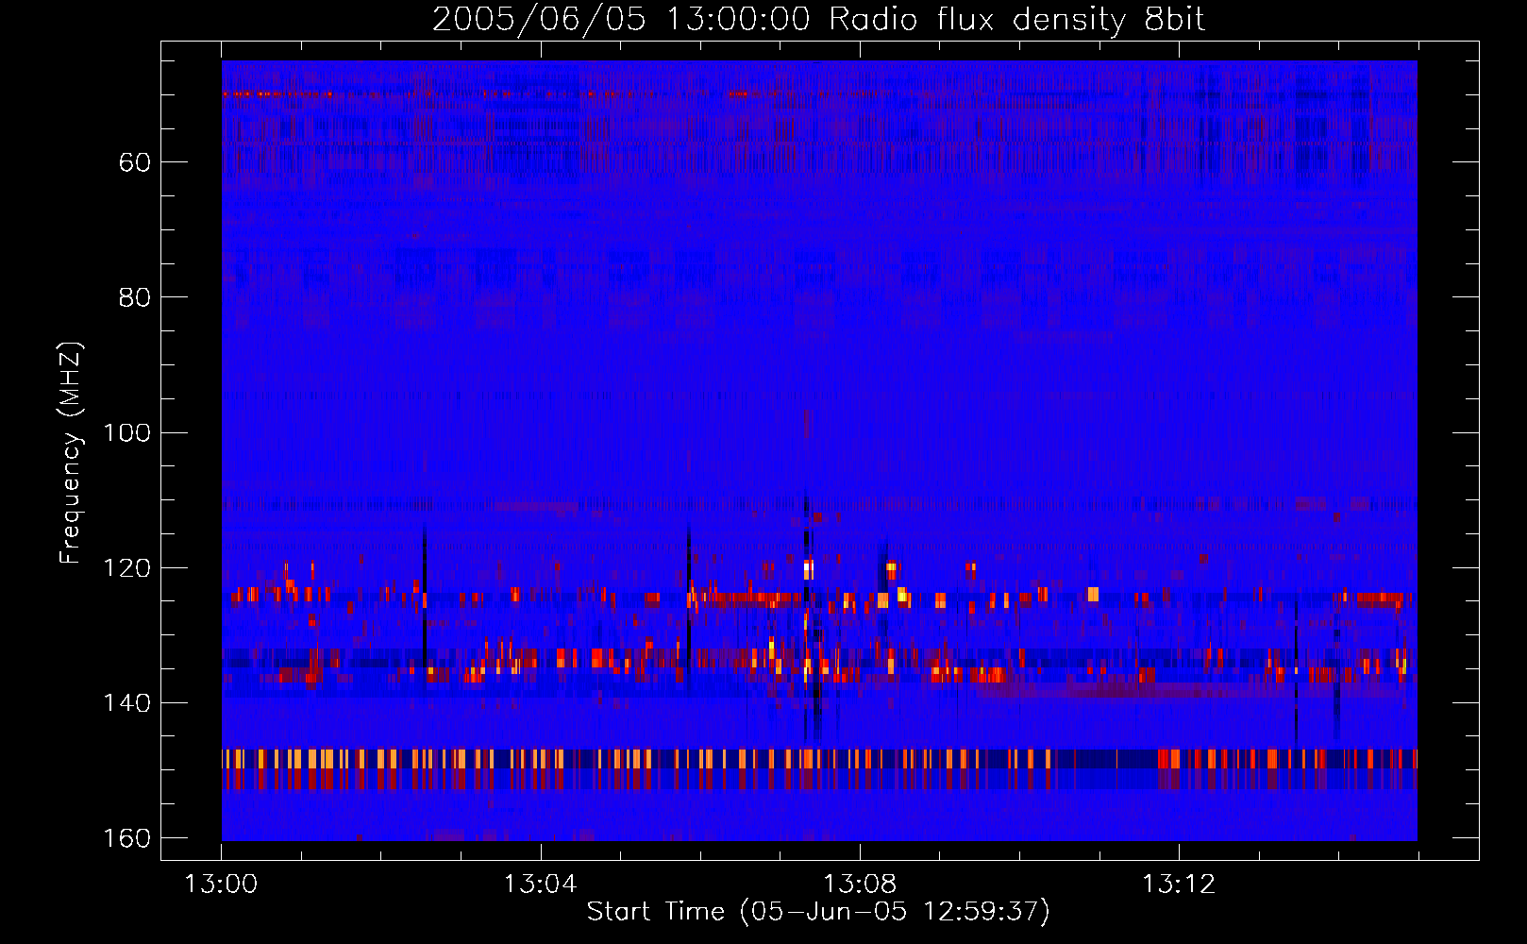Click the 140 MHz frequency tick label
Screen dimensions: 1527x944
coord(127,702)
